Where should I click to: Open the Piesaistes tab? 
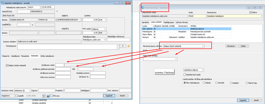[25, 56]
